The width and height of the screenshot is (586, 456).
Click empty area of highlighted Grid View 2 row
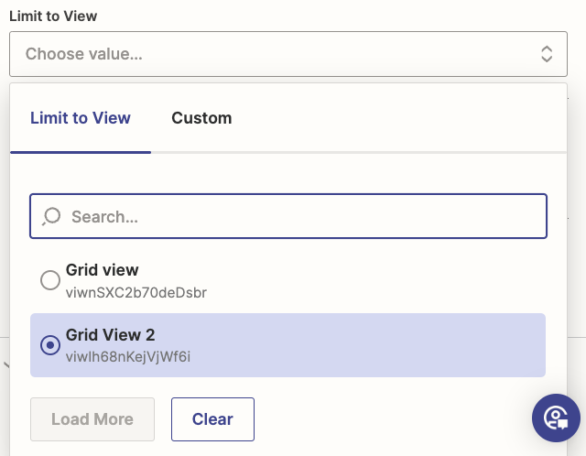point(385,345)
